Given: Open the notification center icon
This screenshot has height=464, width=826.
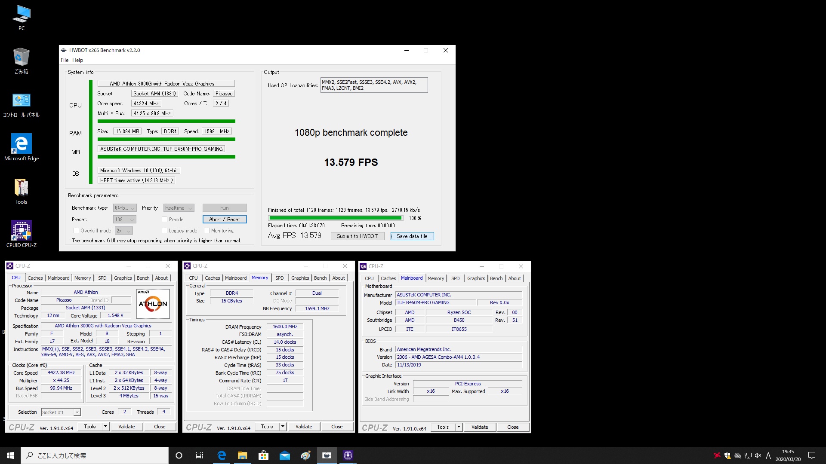Looking at the screenshot, I should pyautogui.click(x=812, y=455).
